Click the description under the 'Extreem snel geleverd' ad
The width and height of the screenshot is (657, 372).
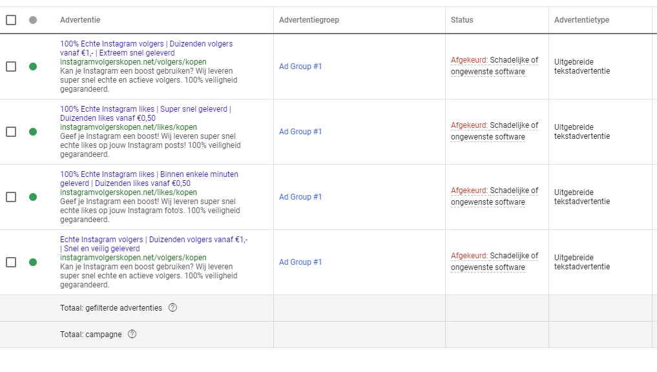coord(149,80)
